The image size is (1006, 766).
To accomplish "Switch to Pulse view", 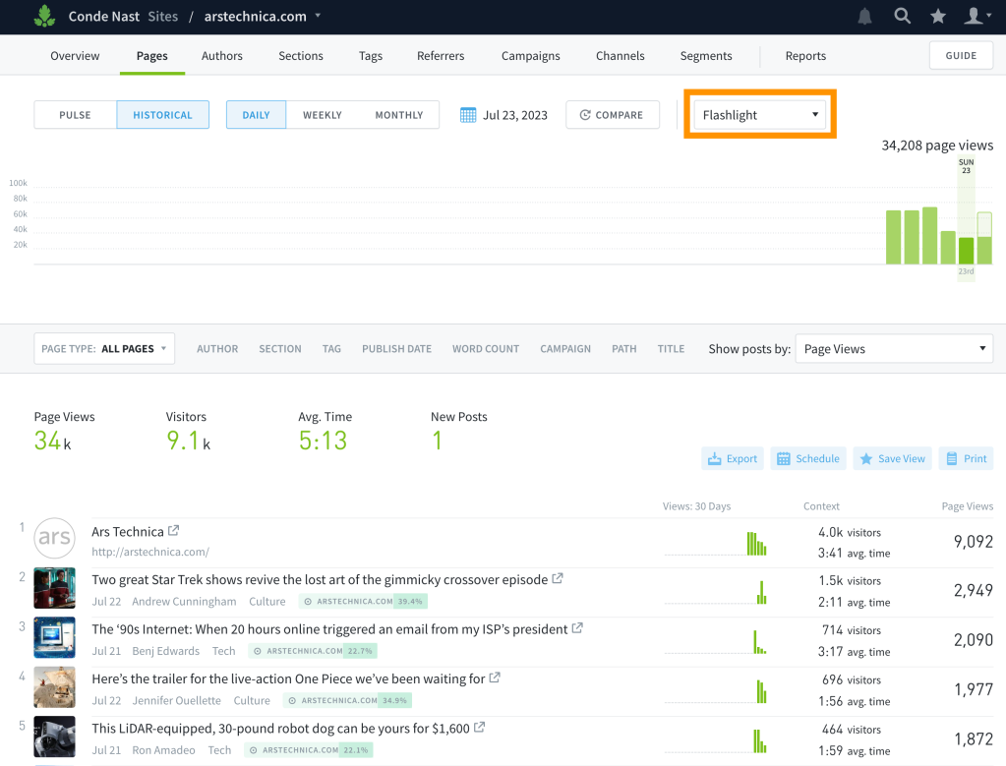I will 75,115.
